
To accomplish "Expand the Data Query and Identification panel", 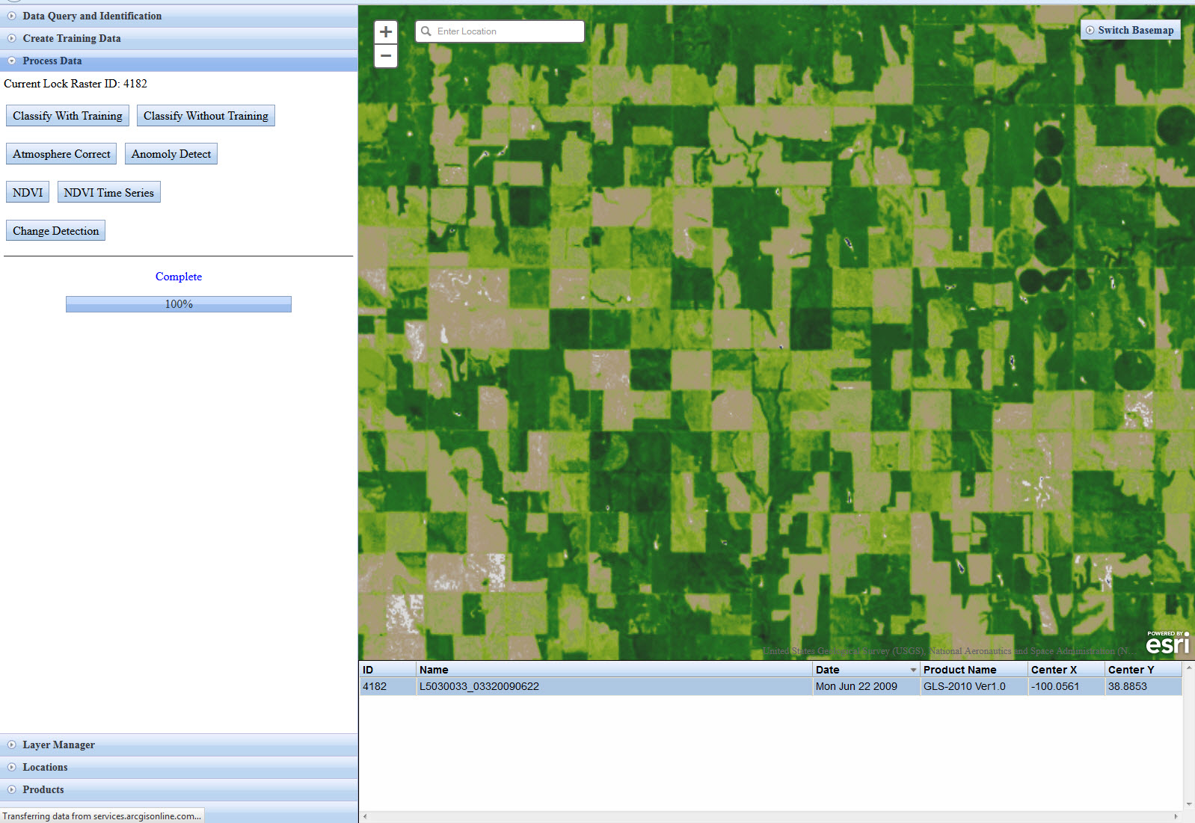I will click(x=92, y=16).
